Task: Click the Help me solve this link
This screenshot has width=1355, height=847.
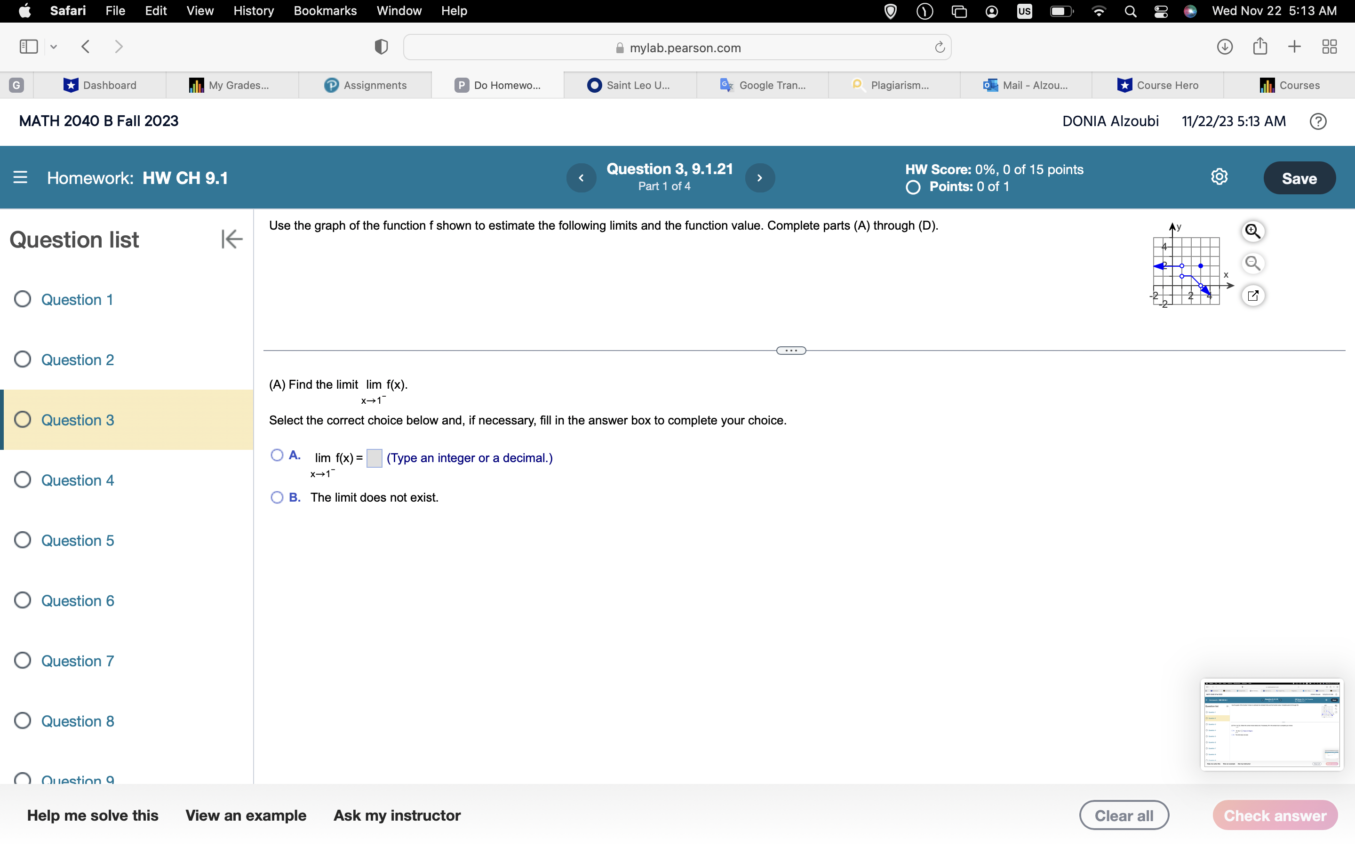Action: pyautogui.click(x=92, y=815)
